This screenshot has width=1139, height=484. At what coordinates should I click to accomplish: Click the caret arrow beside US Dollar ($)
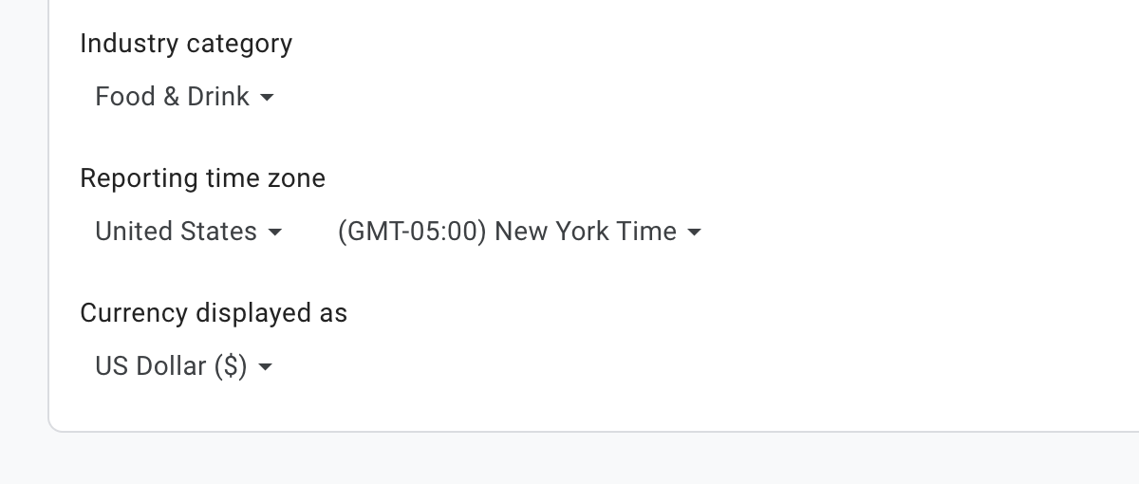266,367
